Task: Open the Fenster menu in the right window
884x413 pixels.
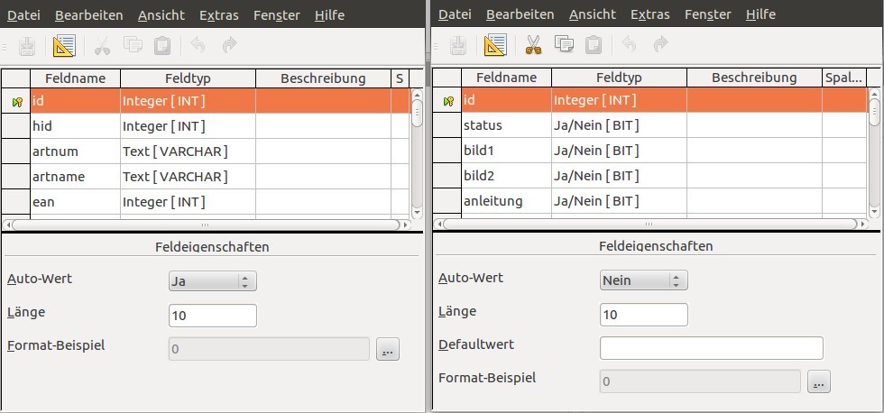Action: pyautogui.click(x=708, y=14)
